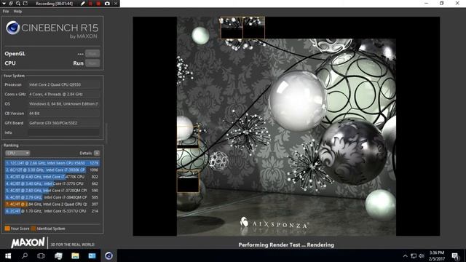Open the Help menu
Image resolution: width=466 pixels, height=262 pixels.
[17, 12]
